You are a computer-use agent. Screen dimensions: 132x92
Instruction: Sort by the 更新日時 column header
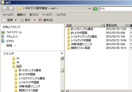[115, 25]
